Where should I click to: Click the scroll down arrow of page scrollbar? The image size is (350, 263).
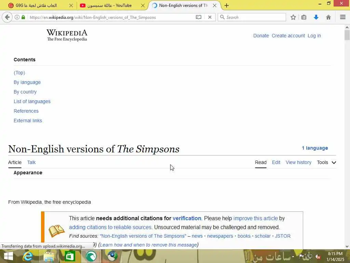pos(347,247)
